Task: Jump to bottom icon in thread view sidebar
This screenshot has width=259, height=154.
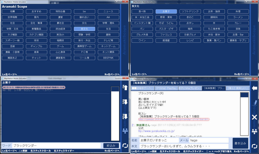Action: [x=254, y=132]
